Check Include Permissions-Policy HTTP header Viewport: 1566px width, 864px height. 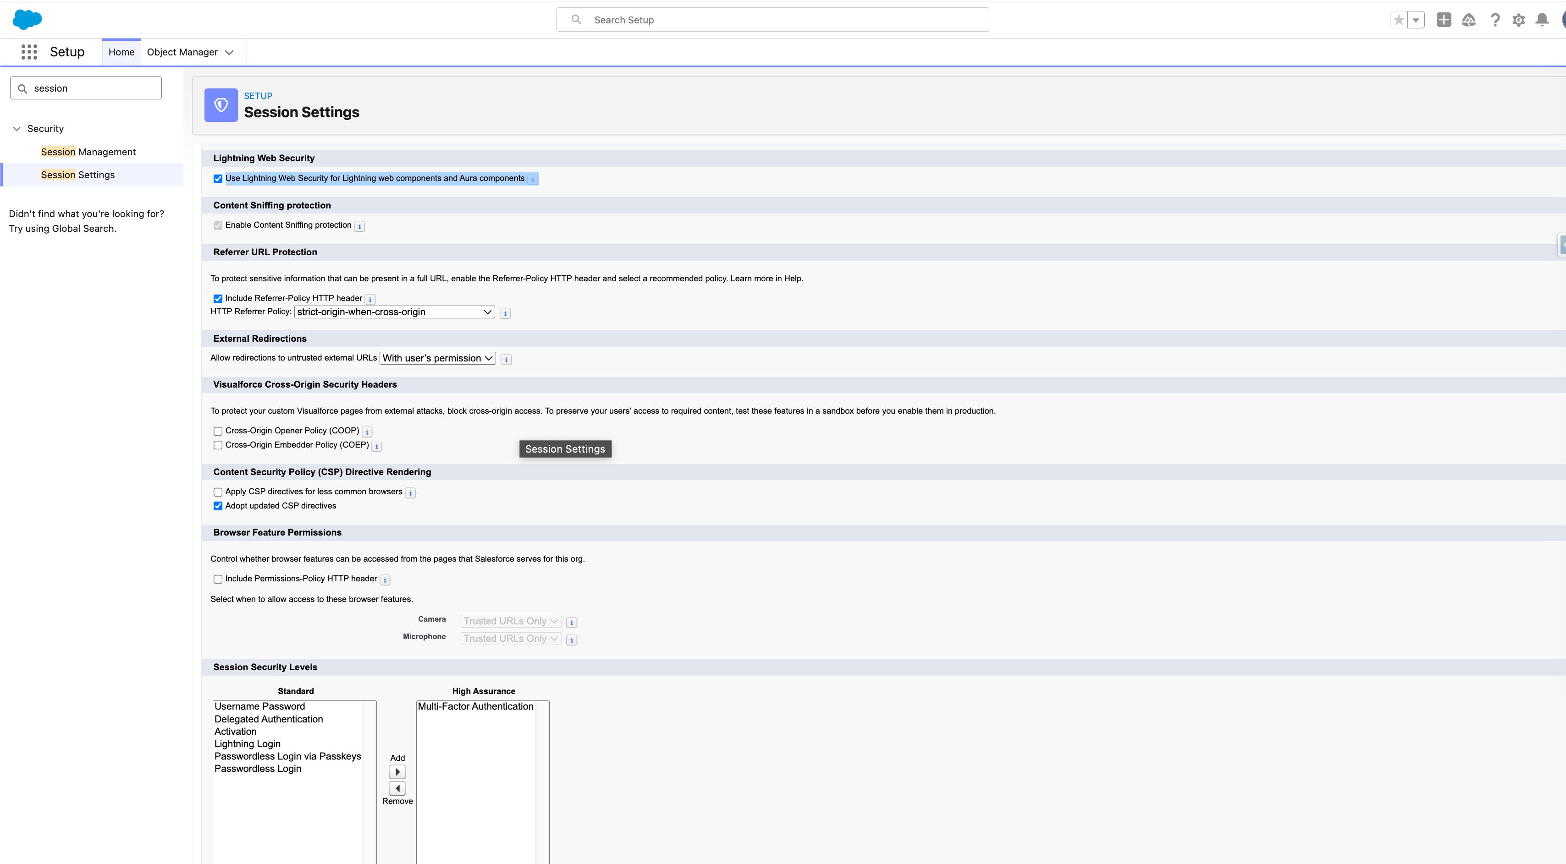pyautogui.click(x=218, y=580)
